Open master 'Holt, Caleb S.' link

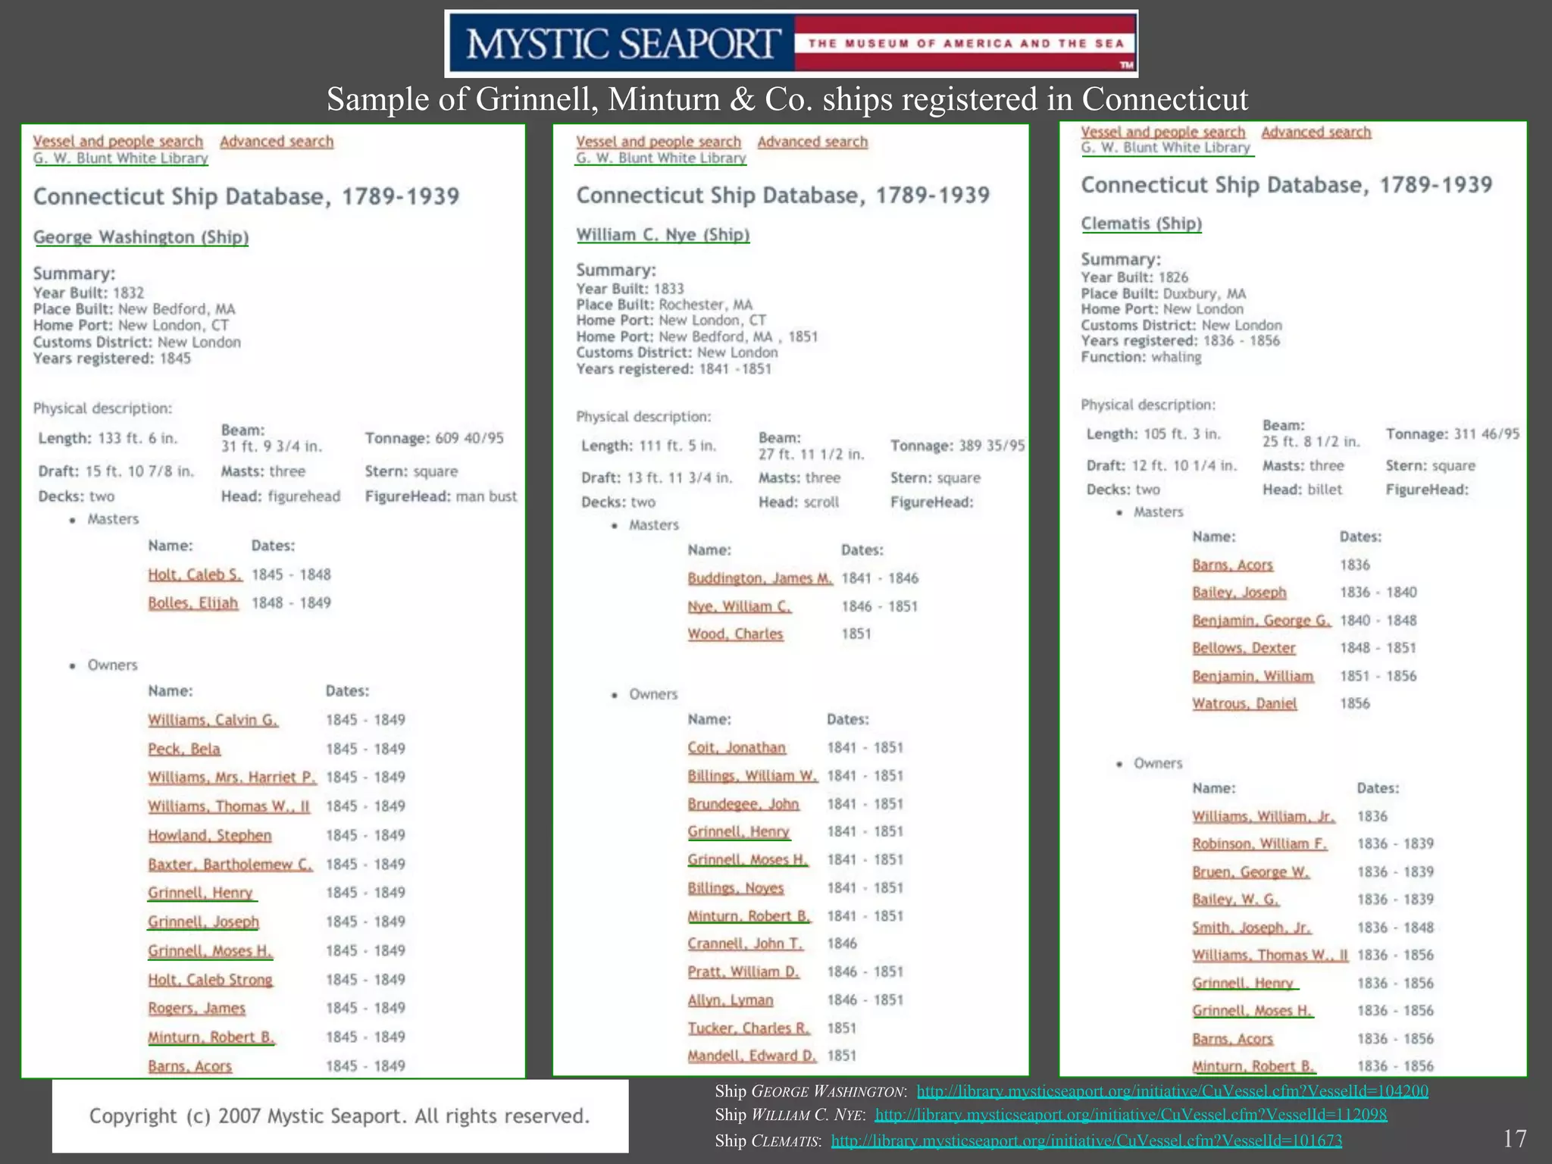pyautogui.click(x=195, y=574)
